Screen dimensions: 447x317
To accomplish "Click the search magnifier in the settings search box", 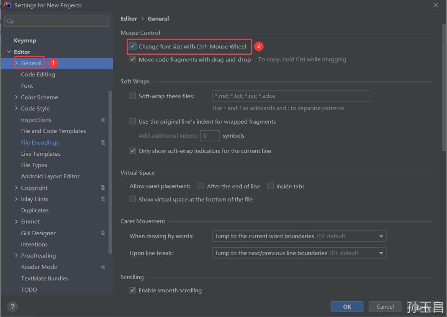I will (10, 21).
